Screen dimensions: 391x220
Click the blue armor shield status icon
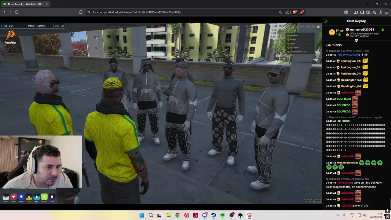pyautogui.click(x=21, y=197)
